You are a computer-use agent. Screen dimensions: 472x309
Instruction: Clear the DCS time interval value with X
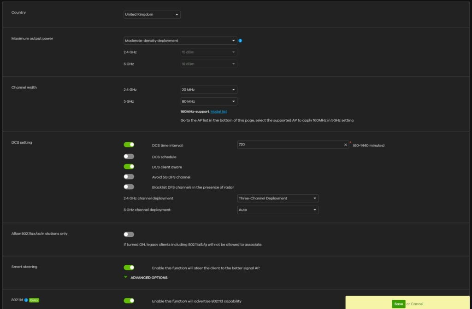[x=346, y=145]
